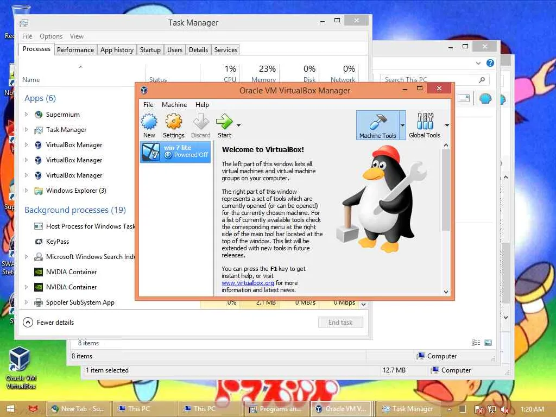
Task: Select the Machine Tools hammer icon
Action: pos(378,122)
